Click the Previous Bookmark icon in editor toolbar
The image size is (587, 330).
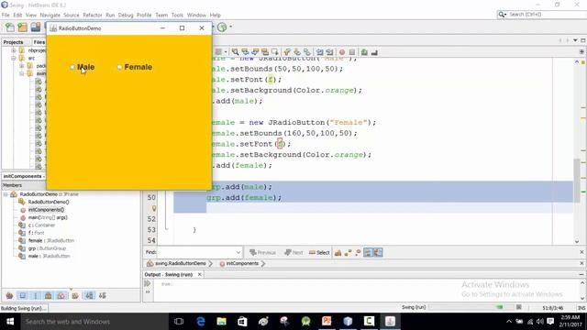click(x=287, y=52)
